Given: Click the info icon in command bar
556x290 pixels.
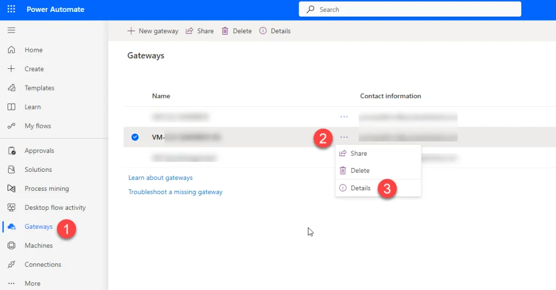Looking at the screenshot, I should [x=263, y=31].
